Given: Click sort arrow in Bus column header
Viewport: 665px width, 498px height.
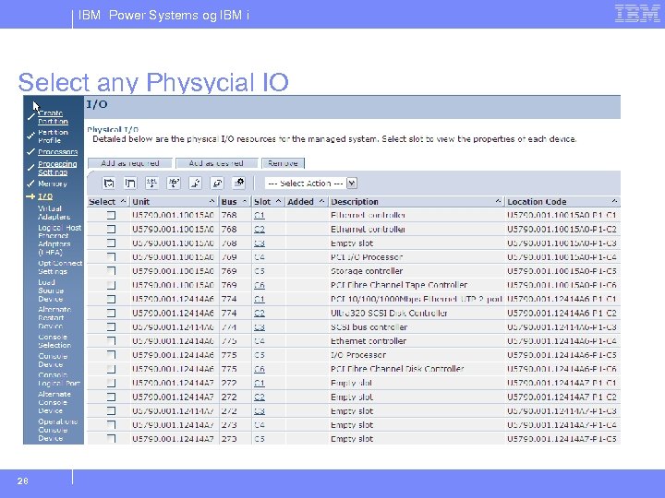Looking at the screenshot, I should click(x=245, y=201).
